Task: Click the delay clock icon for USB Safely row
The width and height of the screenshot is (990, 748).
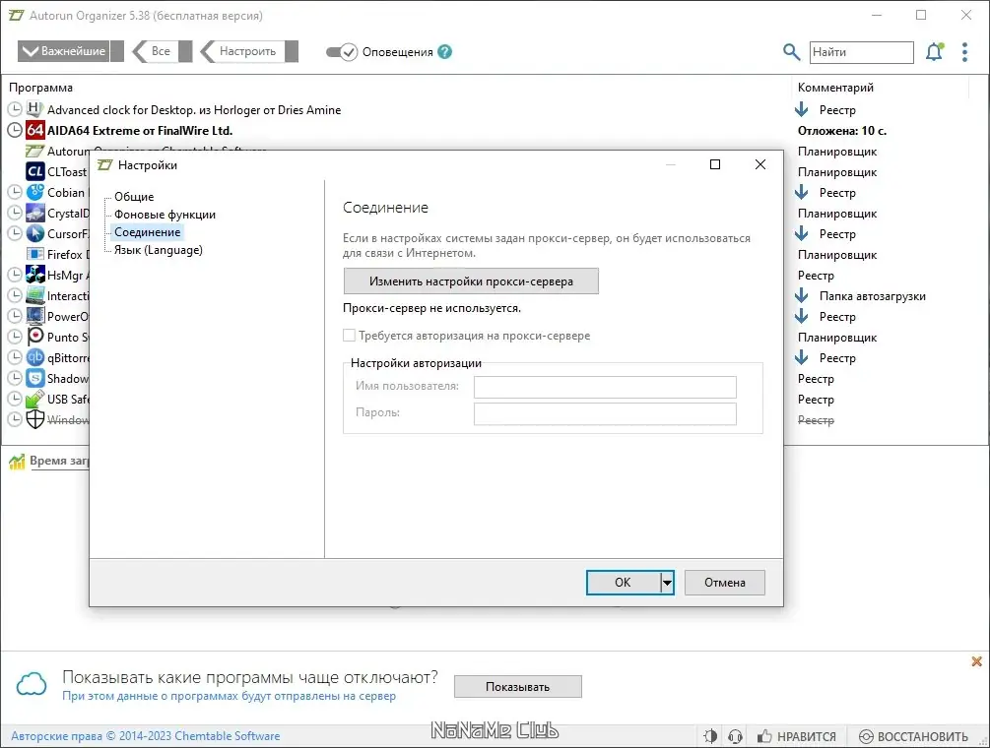Action: click(x=15, y=399)
